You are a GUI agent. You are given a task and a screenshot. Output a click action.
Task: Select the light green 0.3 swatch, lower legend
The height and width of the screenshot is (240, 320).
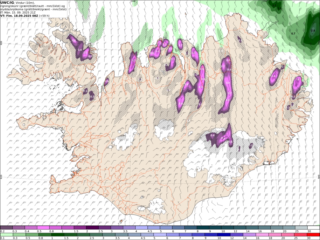(19, 235)
